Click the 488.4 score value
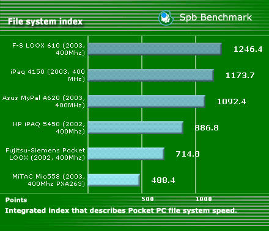 click(x=163, y=180)
